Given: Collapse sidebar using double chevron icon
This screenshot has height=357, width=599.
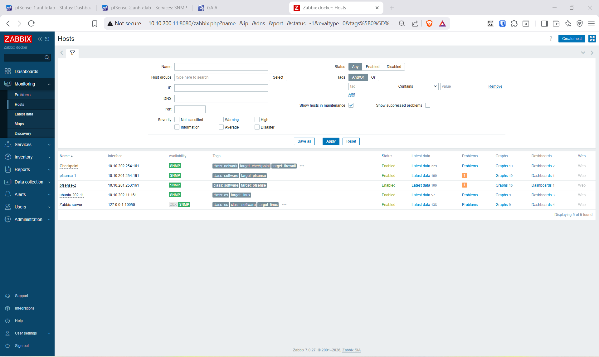Looking at the screenshot, I should [x=40, y=39].
